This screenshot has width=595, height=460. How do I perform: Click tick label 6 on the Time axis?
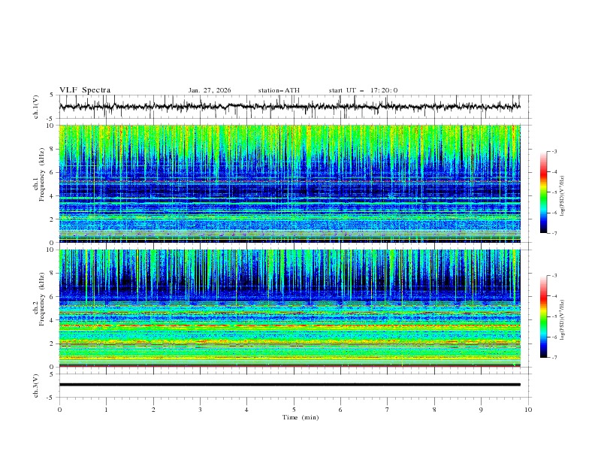point(340,410)
